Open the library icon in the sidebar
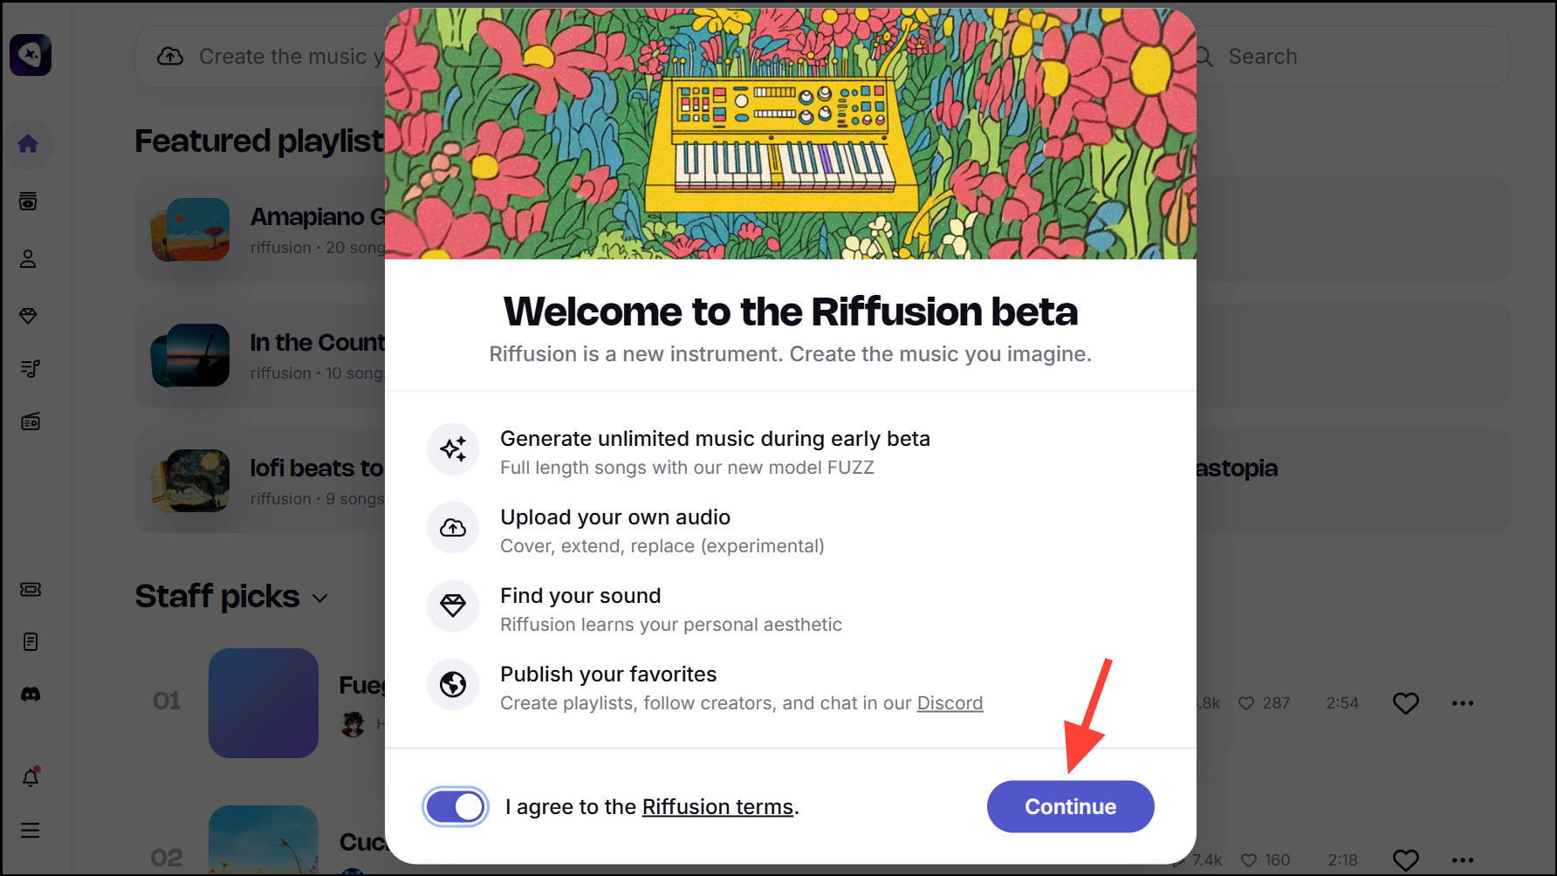Screen dimensions: 1557x876 (x=29, y=201)
